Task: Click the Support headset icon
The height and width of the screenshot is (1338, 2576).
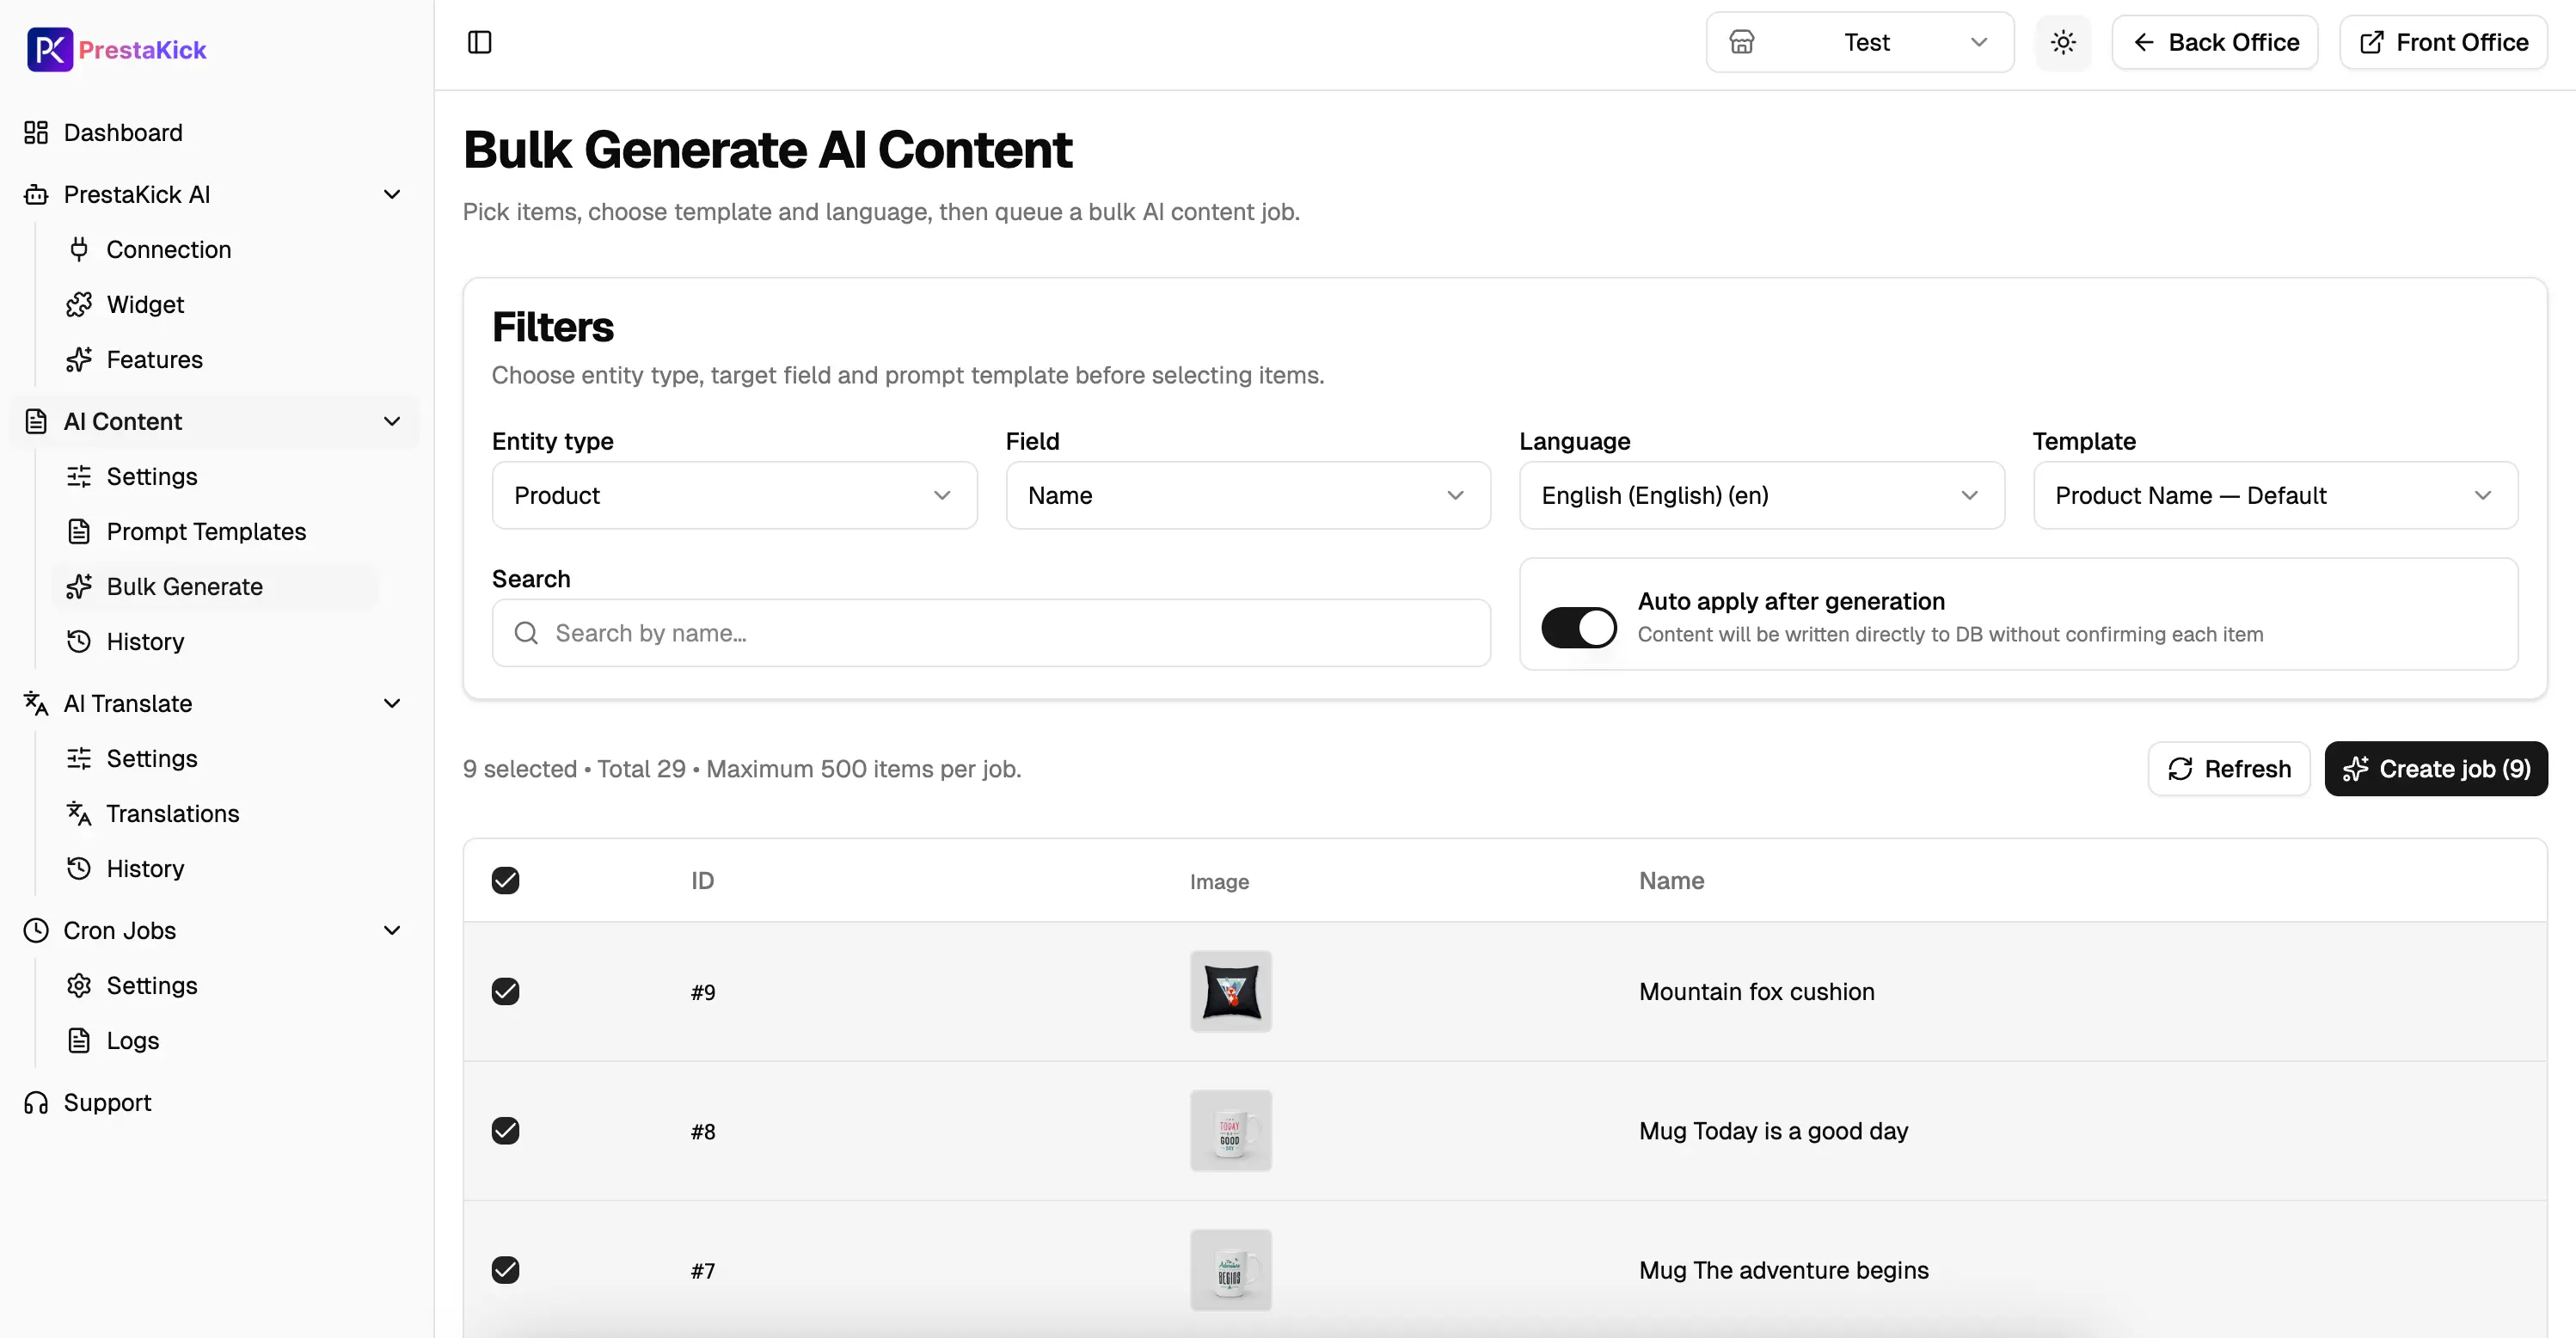Action: (x=36, y=1102)
